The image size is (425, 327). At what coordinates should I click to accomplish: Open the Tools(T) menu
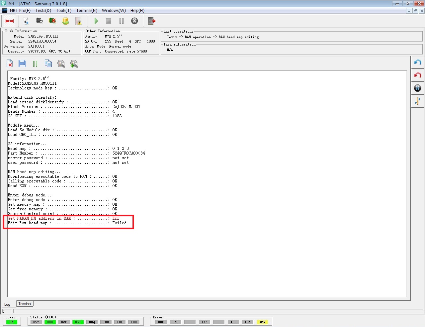coord(64,10)
